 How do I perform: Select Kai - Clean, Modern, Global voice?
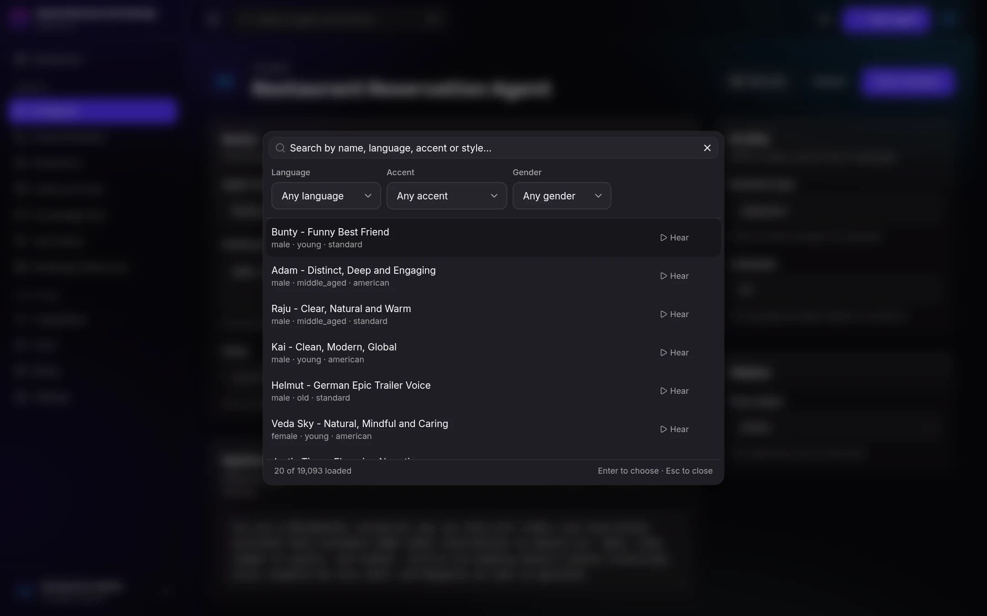[x=493, y=353]
